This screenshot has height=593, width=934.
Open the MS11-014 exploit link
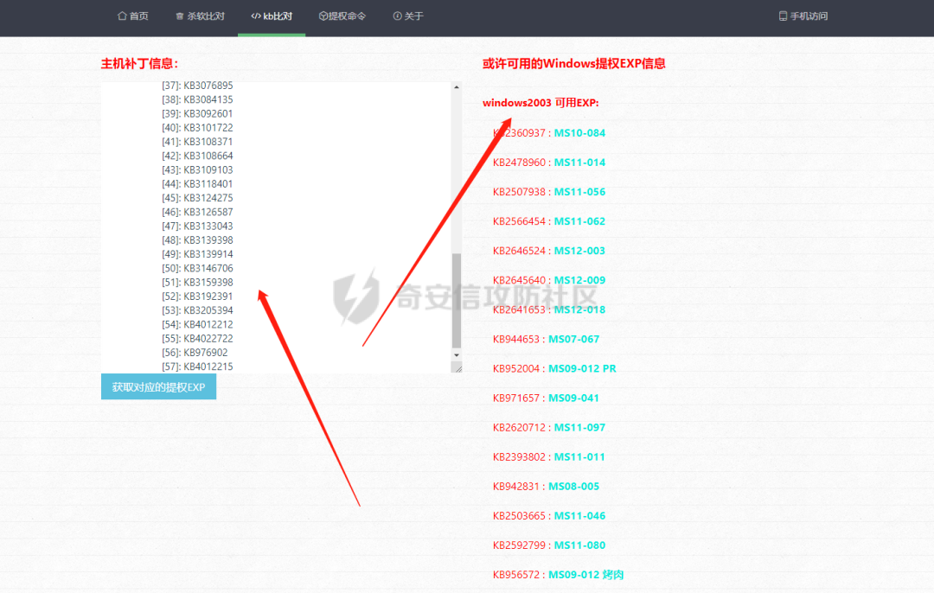[579, 163]
